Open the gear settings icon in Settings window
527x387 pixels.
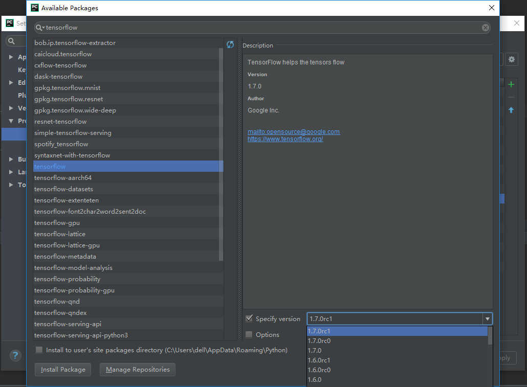512,59
